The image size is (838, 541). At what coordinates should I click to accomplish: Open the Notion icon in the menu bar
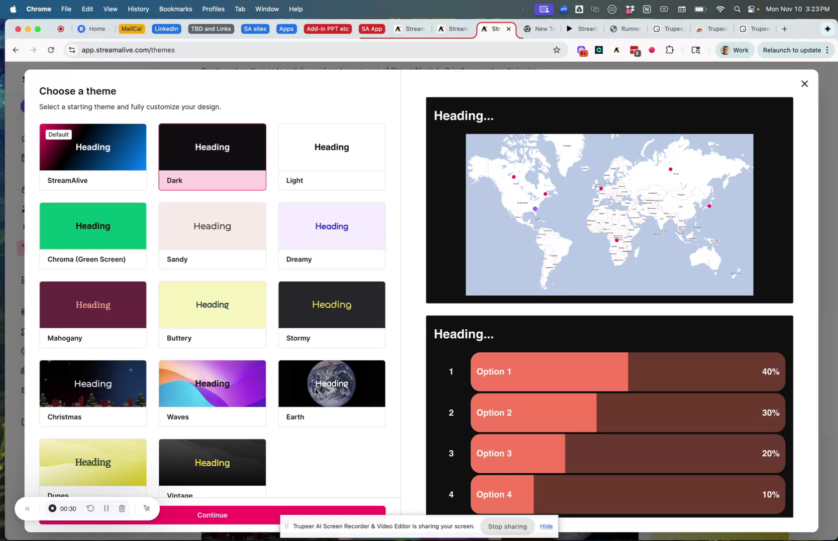click(x=647, y=9)
